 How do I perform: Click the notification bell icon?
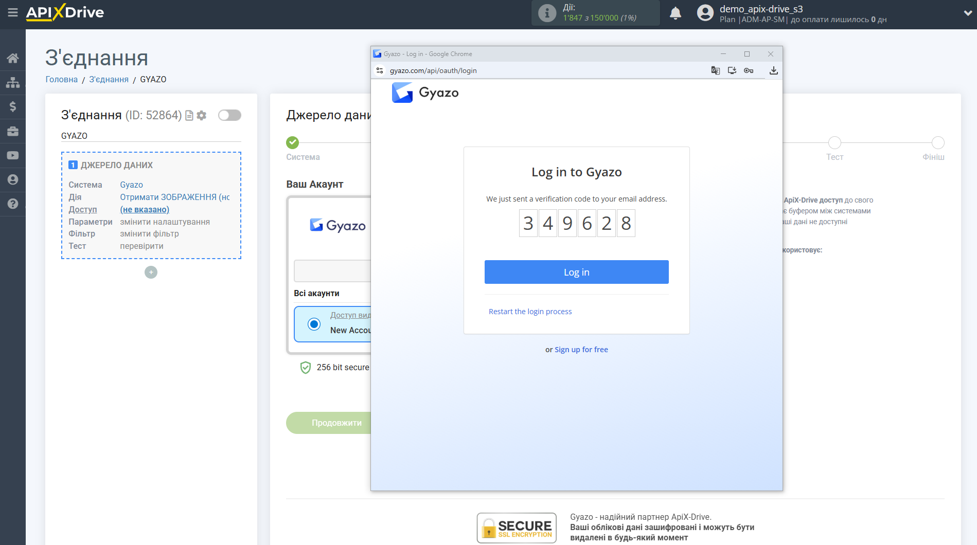(x=676, y=12)
